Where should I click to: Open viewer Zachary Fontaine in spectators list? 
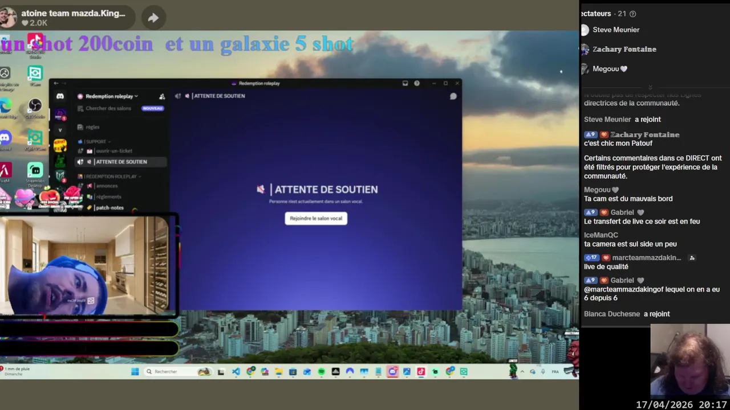pyautogui.click(x=624, y=49)
